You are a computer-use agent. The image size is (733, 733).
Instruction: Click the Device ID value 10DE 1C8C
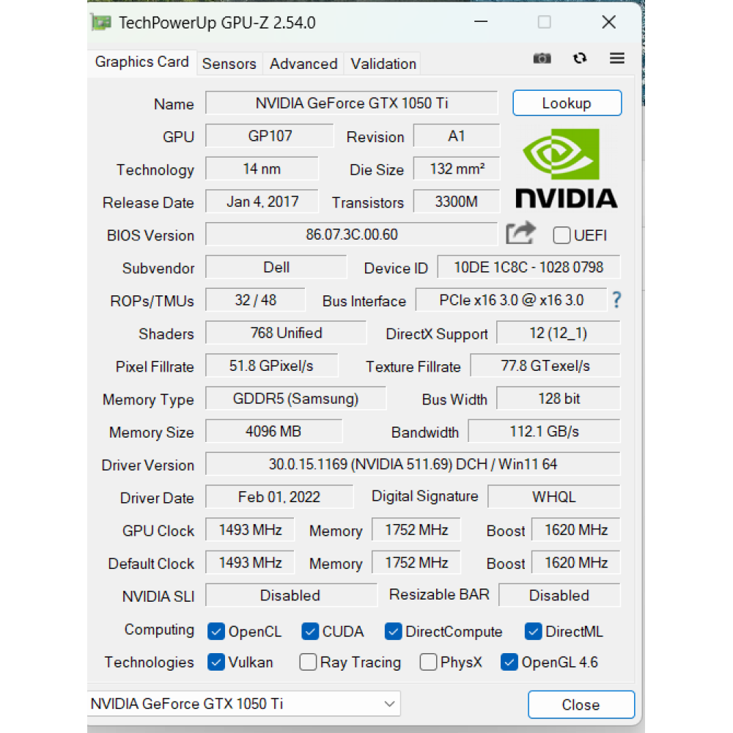pos(528,268)
